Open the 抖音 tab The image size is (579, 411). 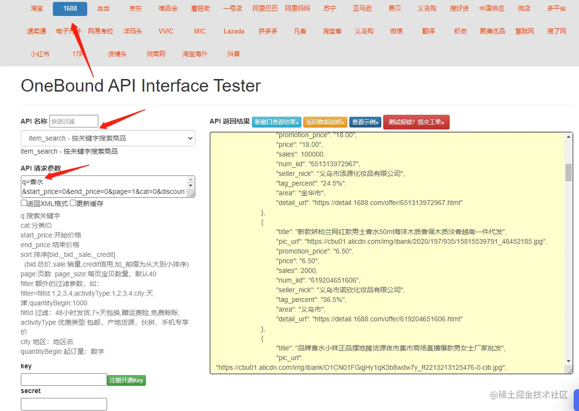point(234,54)
